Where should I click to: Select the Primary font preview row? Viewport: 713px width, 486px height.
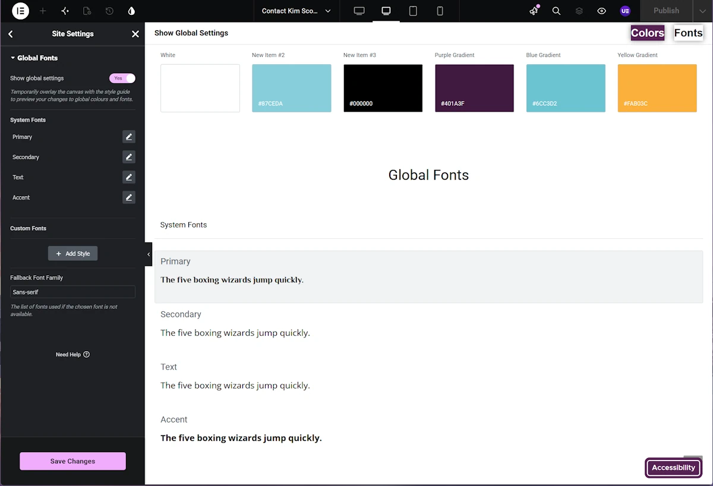(x=428, y=277)
